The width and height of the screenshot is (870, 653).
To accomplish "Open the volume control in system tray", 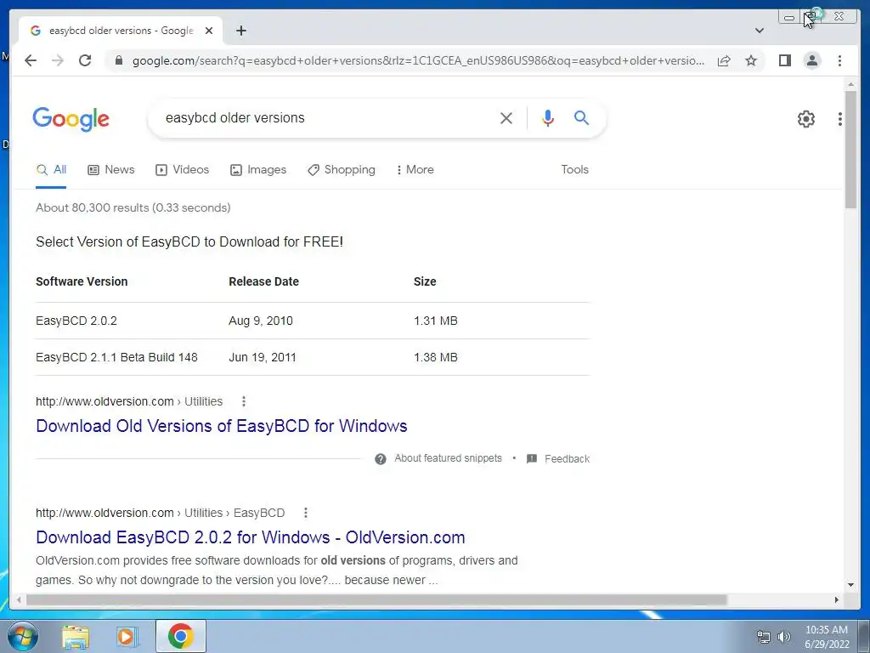I will [784, 636].
